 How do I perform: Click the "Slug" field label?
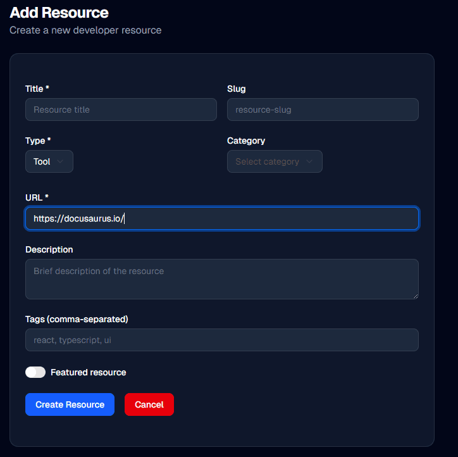pos(236,89)
